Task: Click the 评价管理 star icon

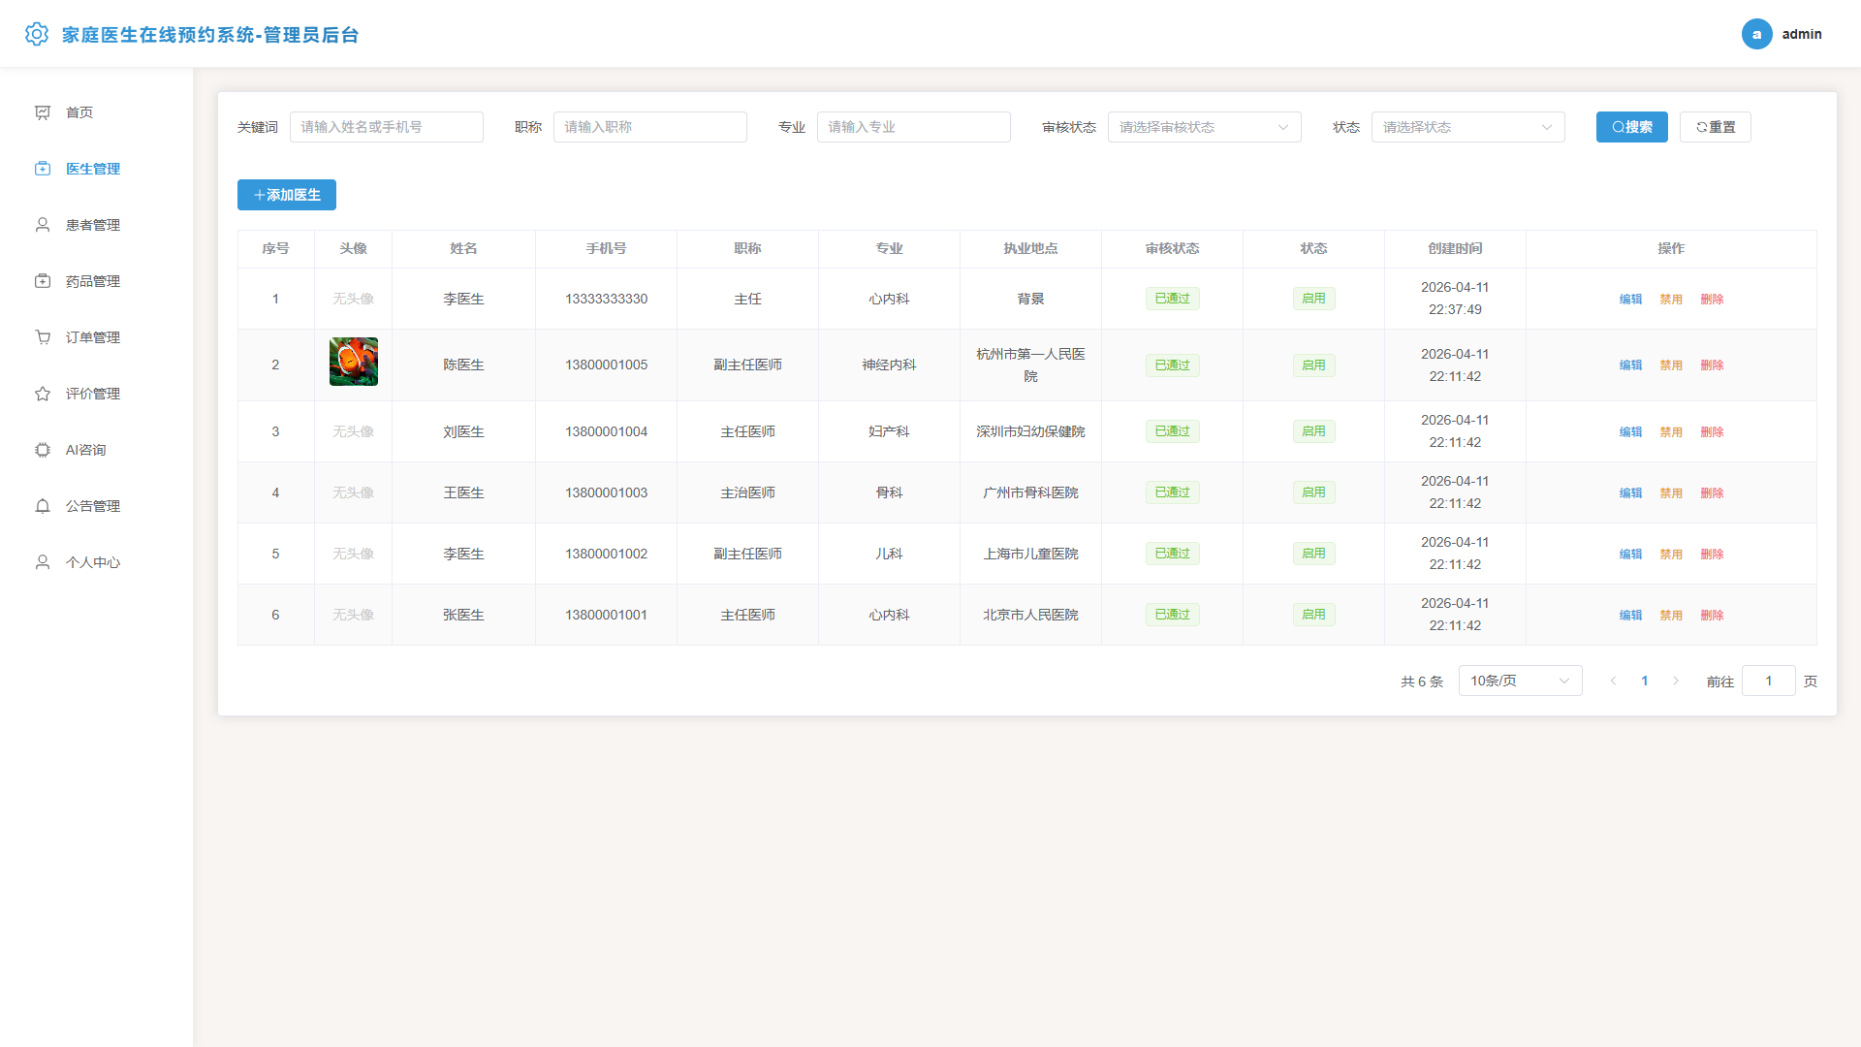Action: [x=43, y=394]
